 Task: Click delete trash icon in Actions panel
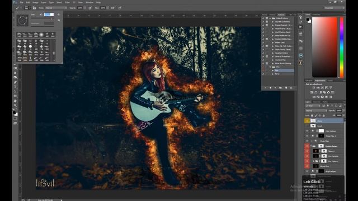tap(291, 88)
